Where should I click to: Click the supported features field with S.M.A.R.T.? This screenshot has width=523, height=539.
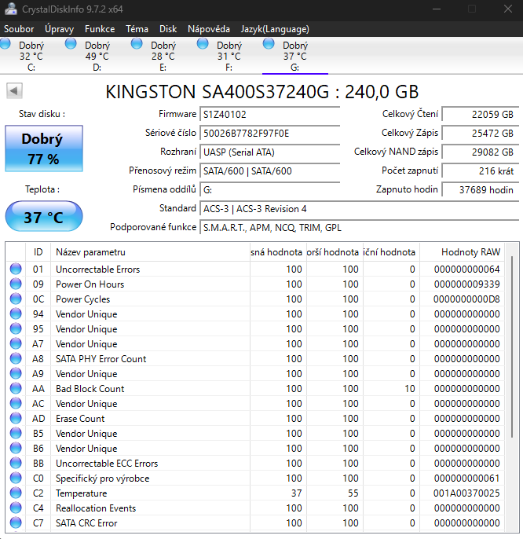click(x=360, y=228)
